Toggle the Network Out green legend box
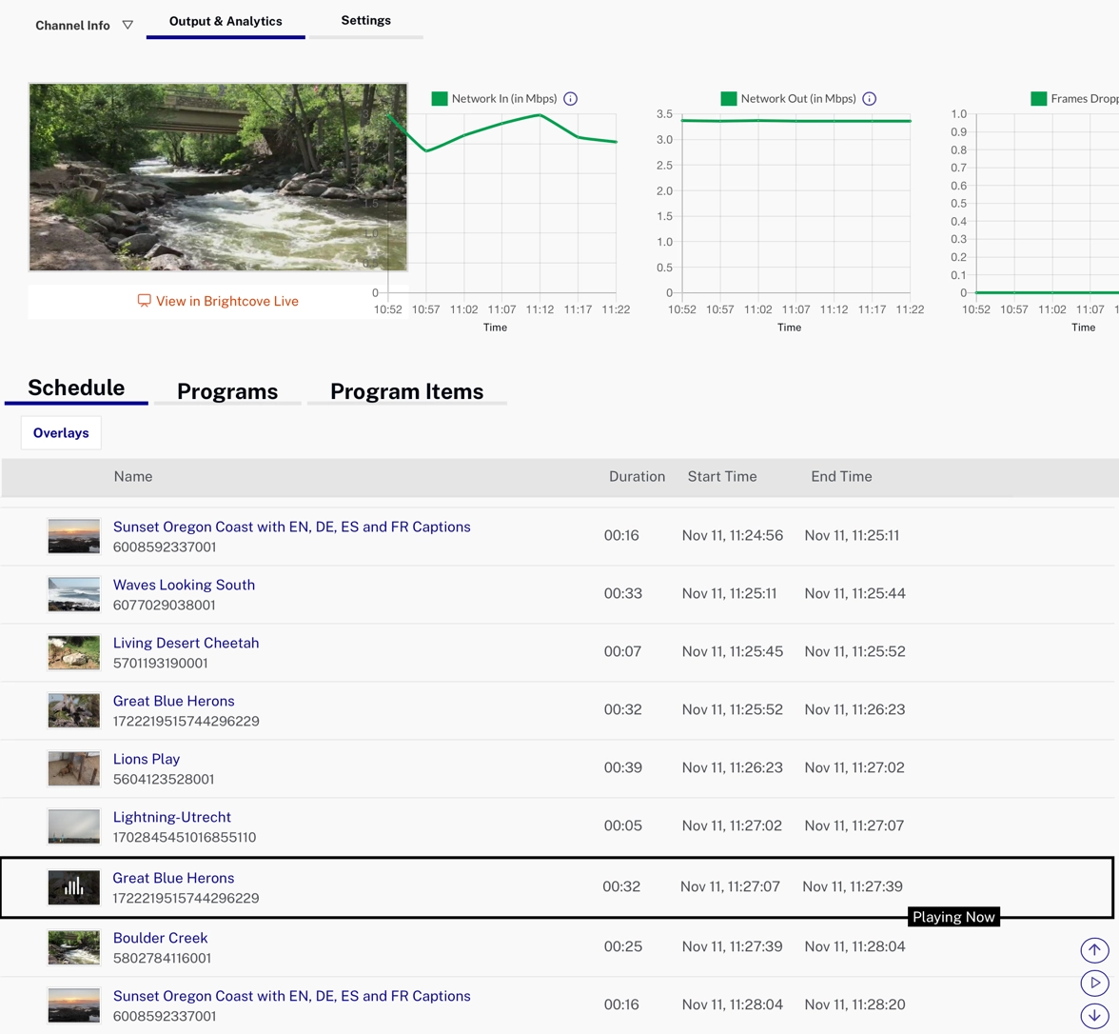 click(729, 99)
